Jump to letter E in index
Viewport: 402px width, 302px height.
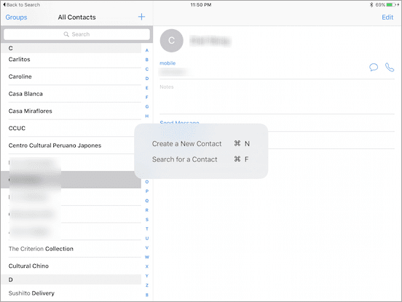[147, 88]
